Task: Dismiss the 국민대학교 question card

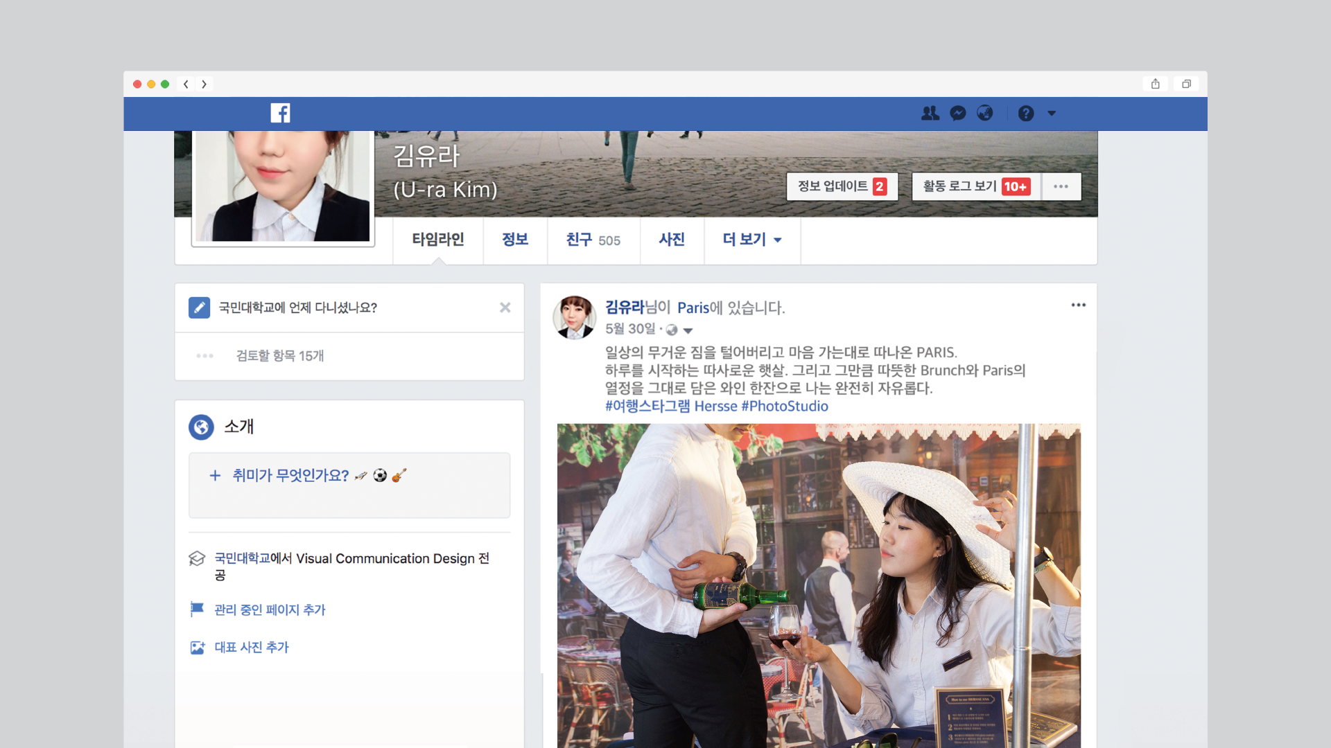Action: click(505, 308)
